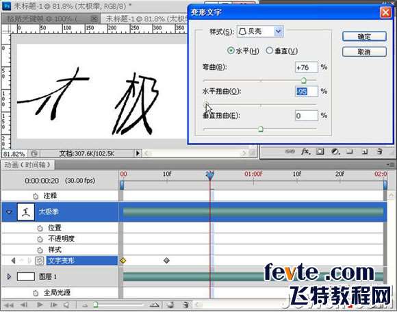397x312 pixels.
Task: Select the 垂直(V) radio option
Action: (270, 51)
